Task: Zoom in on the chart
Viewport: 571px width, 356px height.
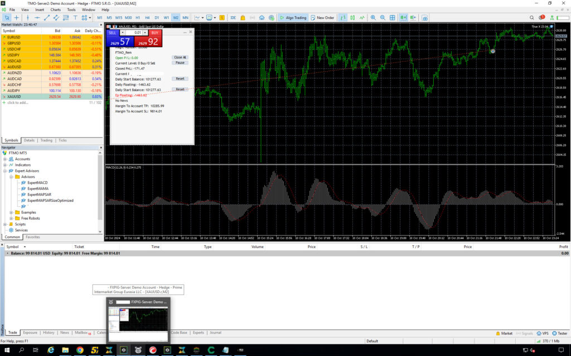Action: tap(373, 17)
